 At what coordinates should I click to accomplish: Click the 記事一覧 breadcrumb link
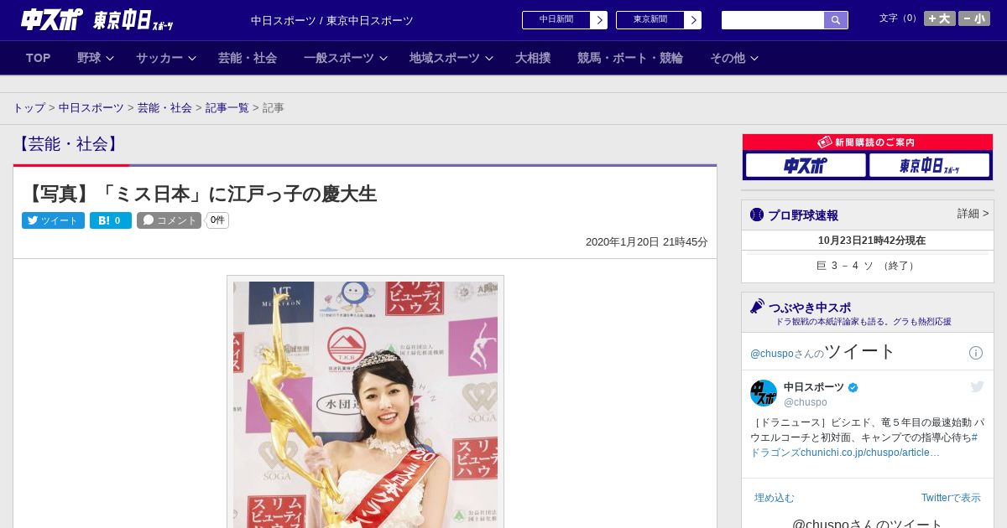click(x=227, y=108)
